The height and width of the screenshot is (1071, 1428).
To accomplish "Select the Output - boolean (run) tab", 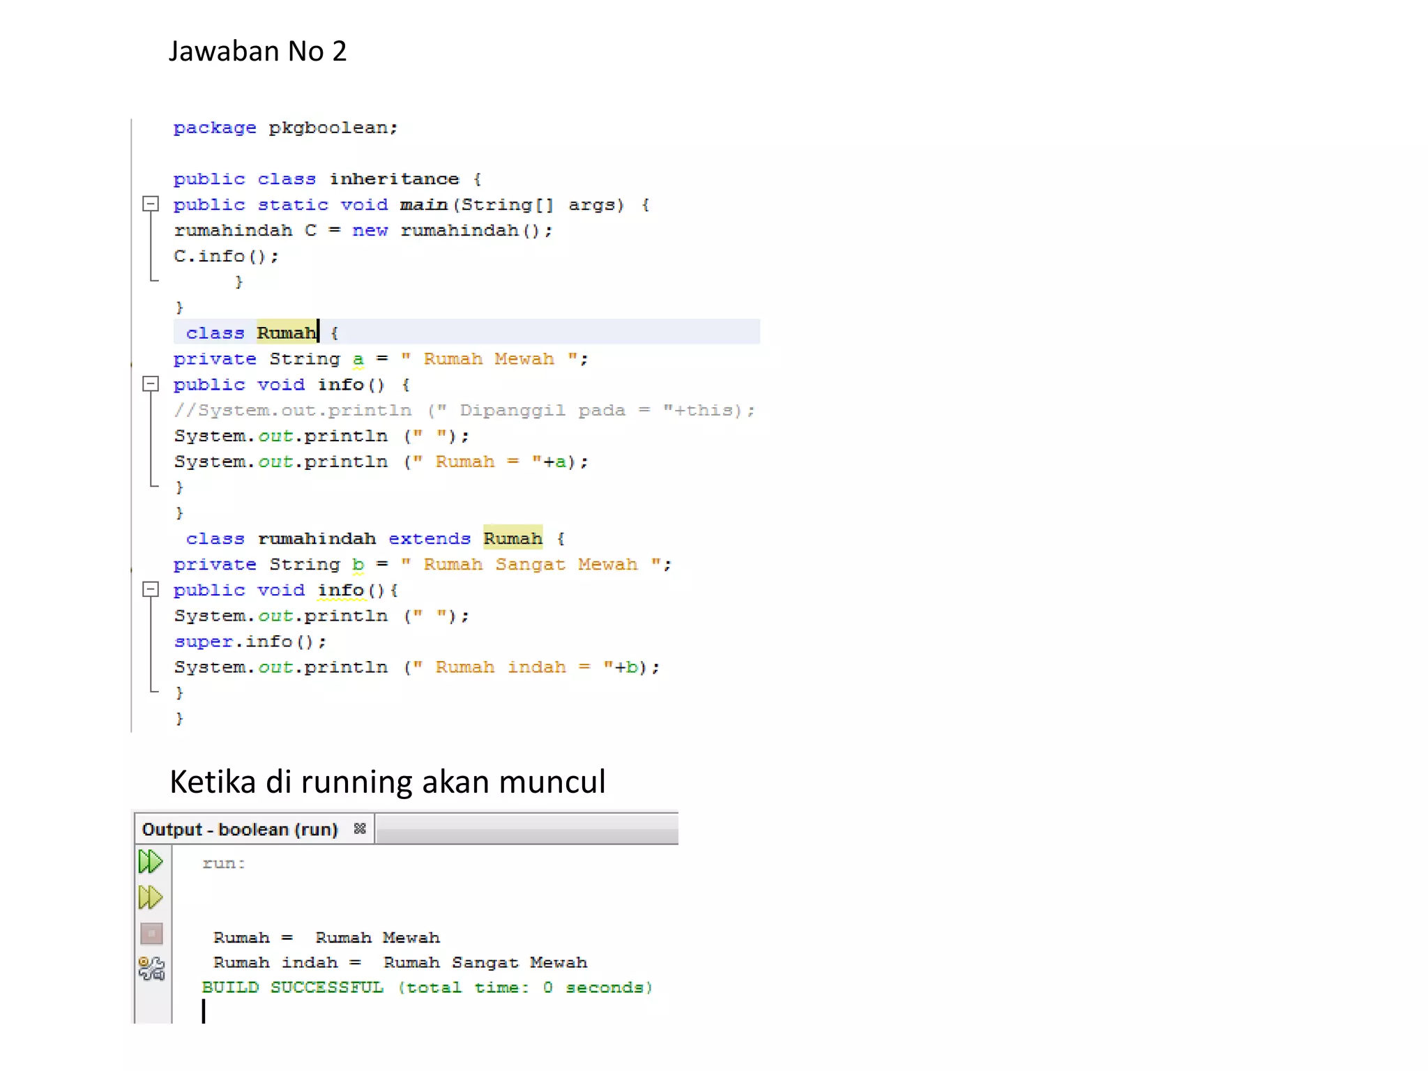I will (240, 829).
